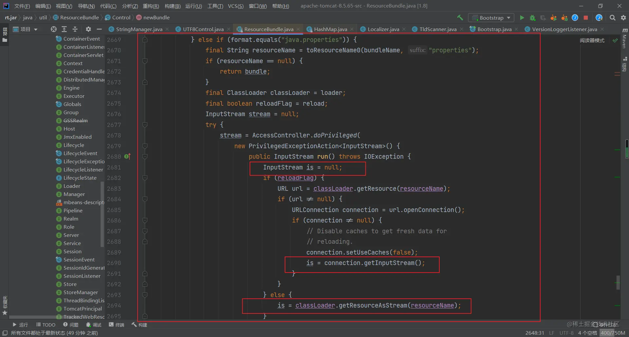The height and width of the screenshot is (337, 629).
Task: Expand the project view dropdown arrow
Action: [x=36, y=29]
